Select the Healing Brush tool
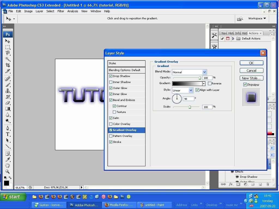This screenshot has width=279, height=209. (7, 79)
